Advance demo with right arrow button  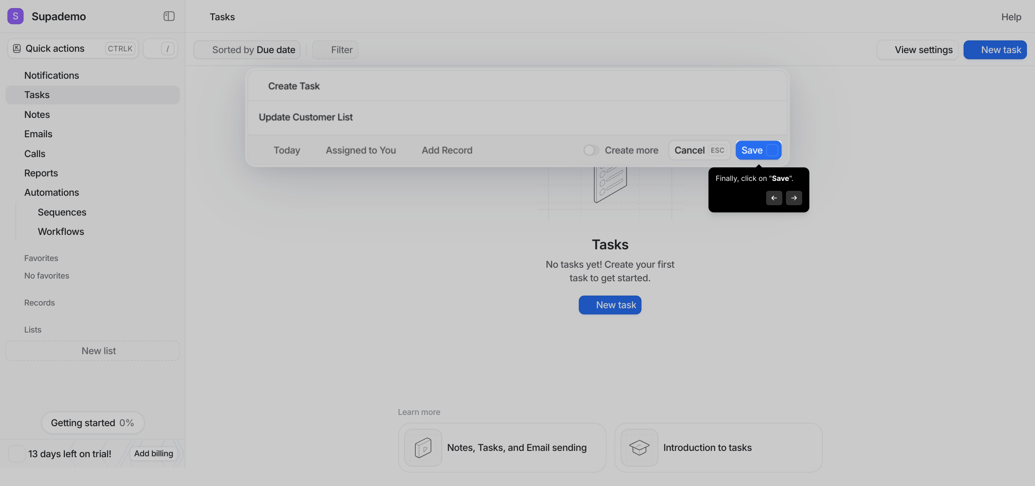[x=794, y=198]
